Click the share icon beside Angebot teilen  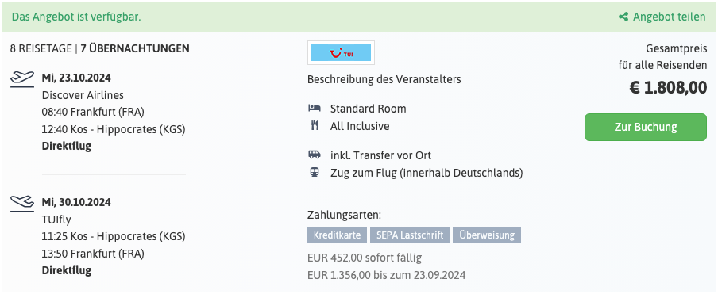point(623,17)
